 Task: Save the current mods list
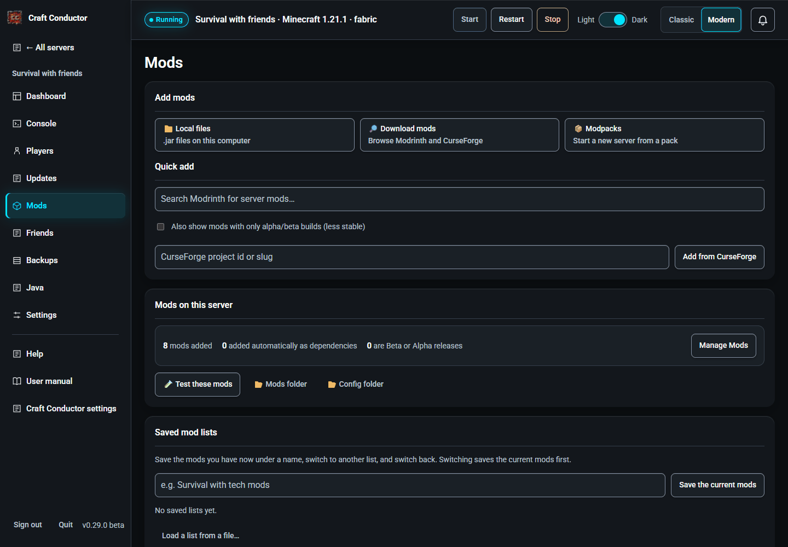click(x=717, y=485)
